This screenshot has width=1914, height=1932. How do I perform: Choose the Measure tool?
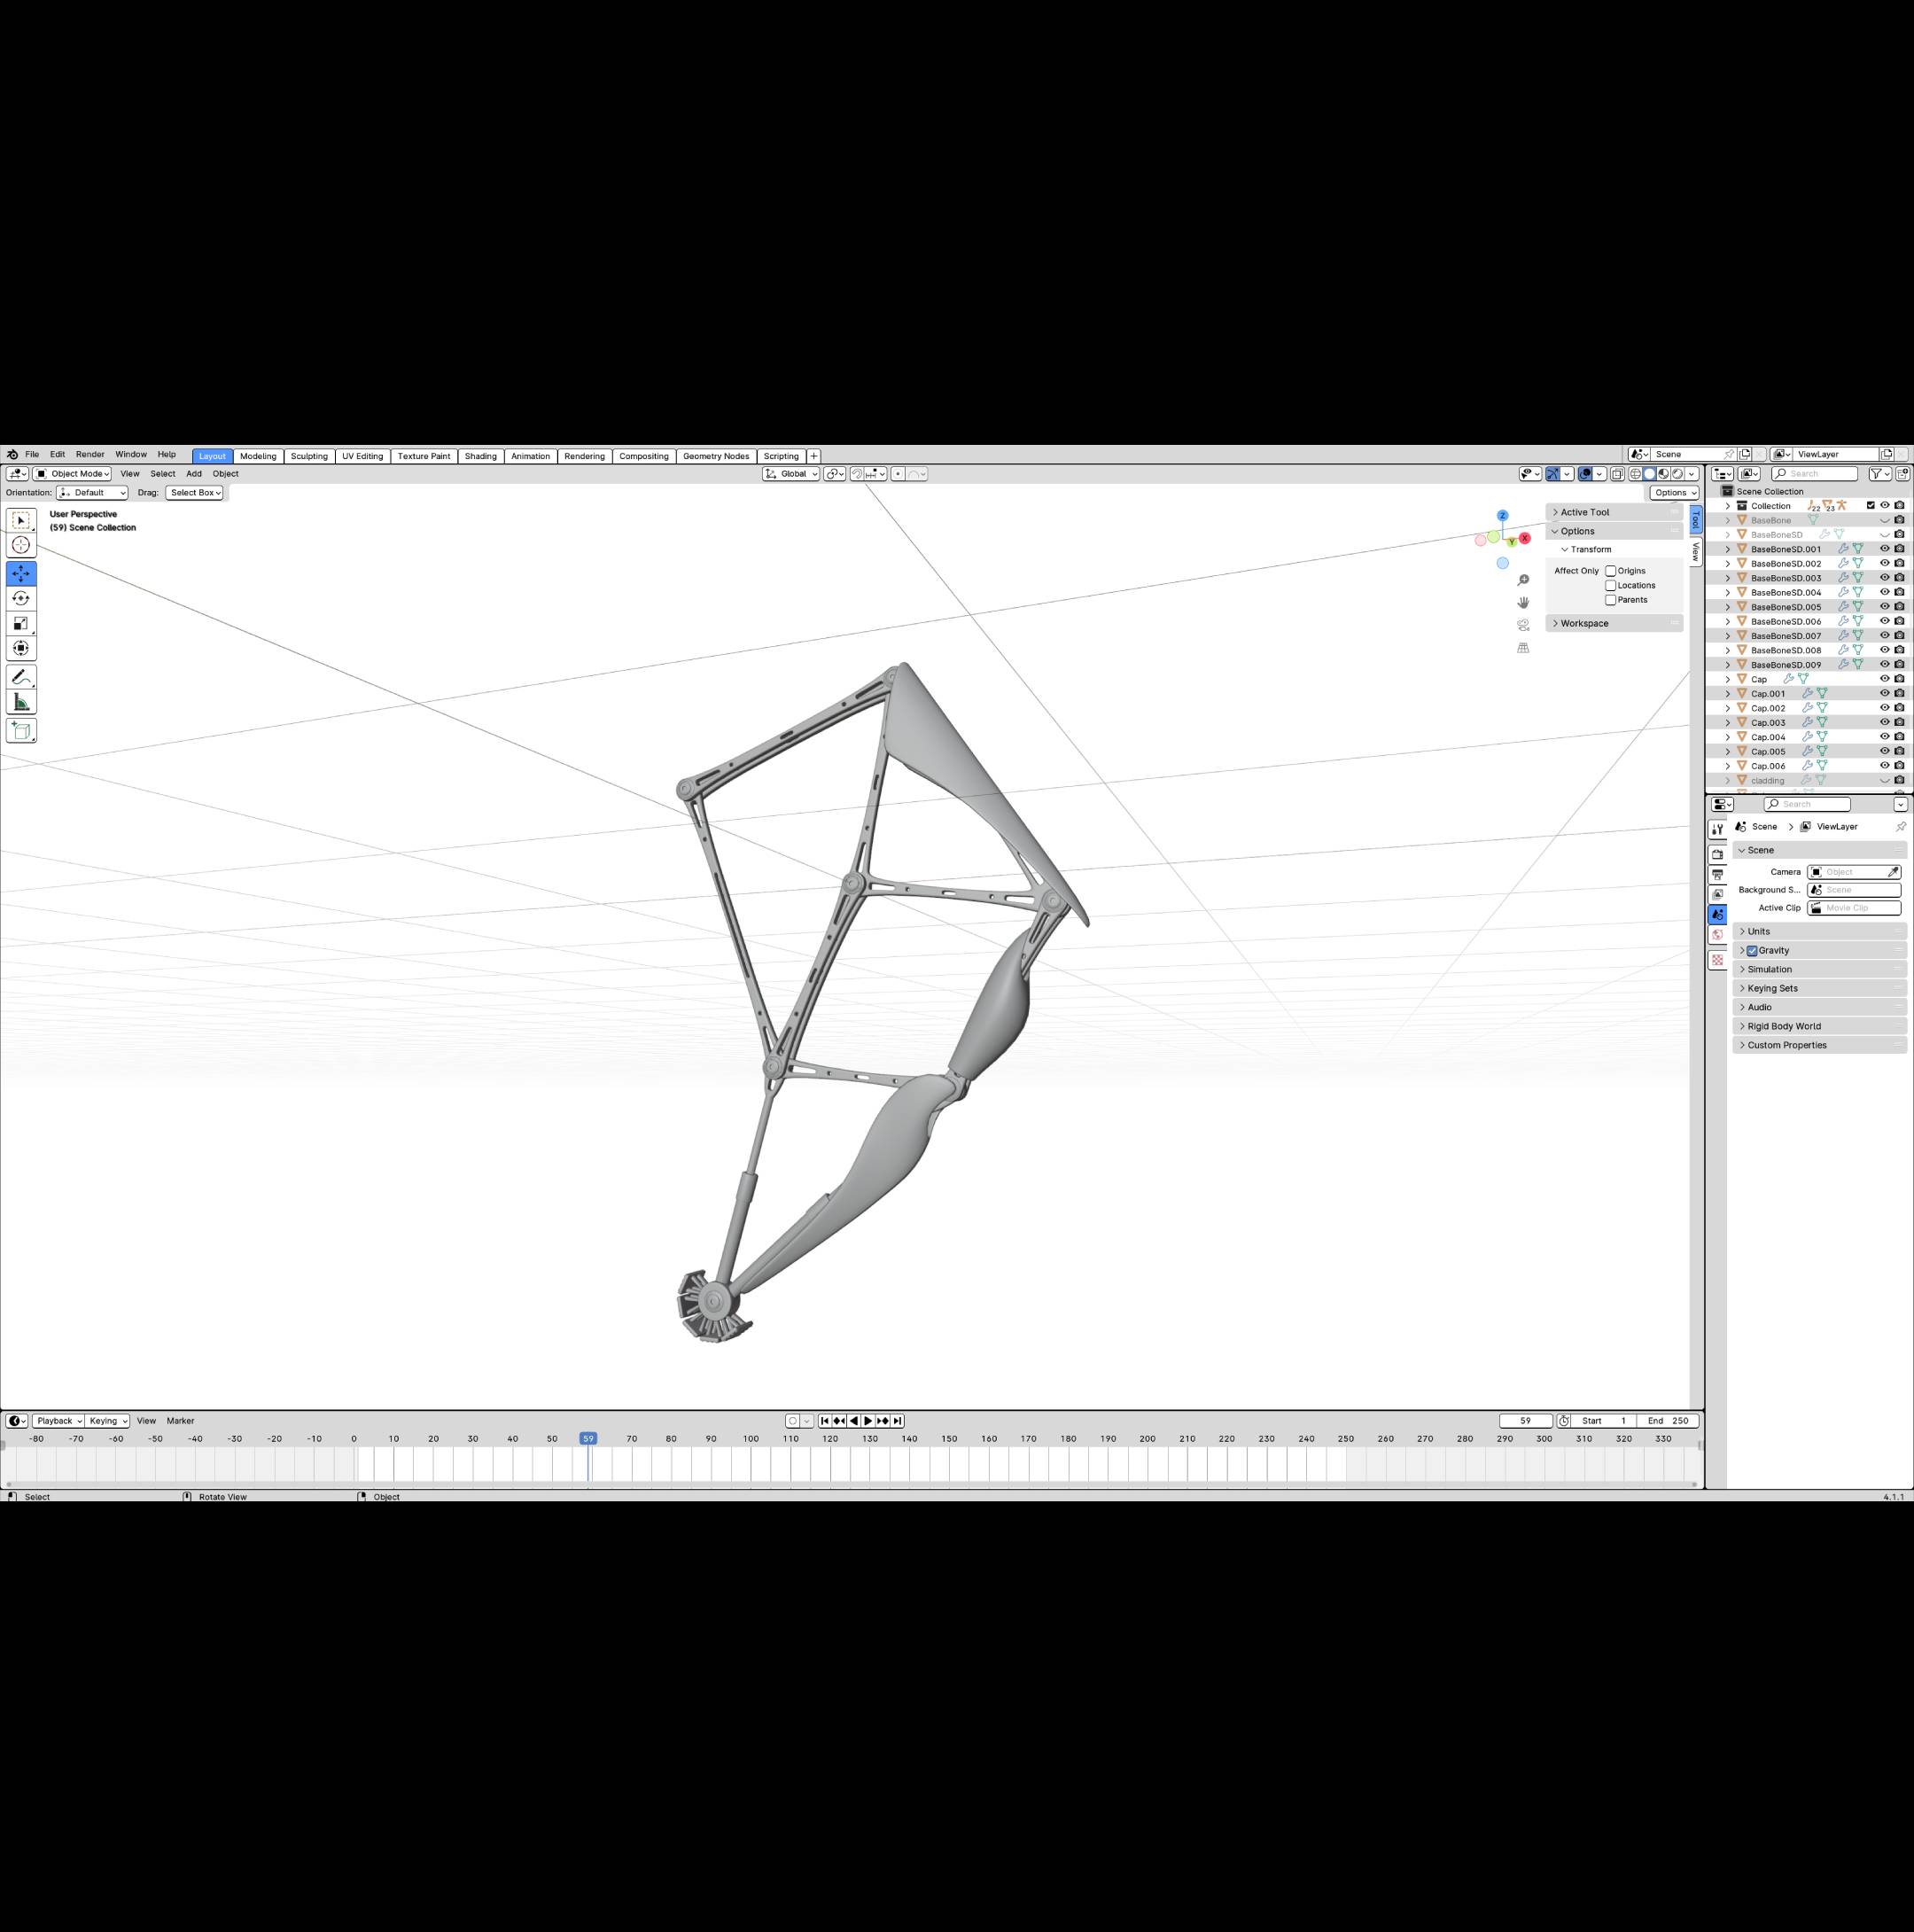click(x=21, y=702)
